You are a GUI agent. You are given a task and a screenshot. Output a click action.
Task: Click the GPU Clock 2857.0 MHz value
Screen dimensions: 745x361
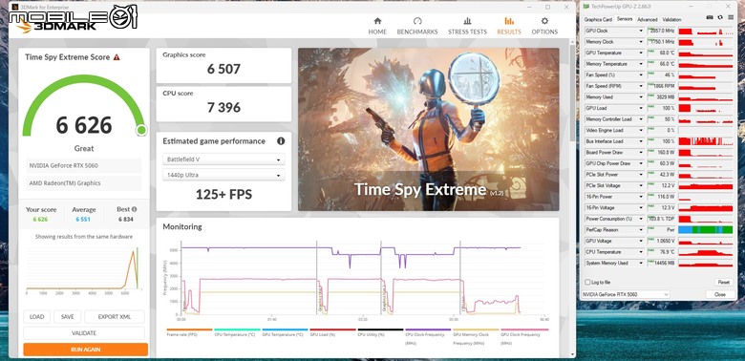pyautogui.click(x=662, y=31)
